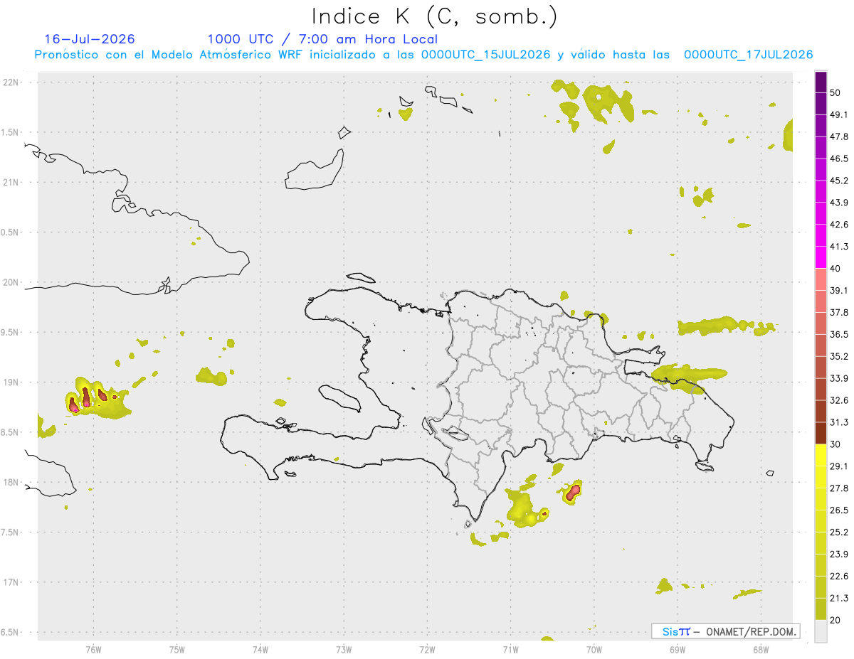854x659 pixels.
Task: Pick the dark purple band at top of colorbar
Action: point(821,82)
